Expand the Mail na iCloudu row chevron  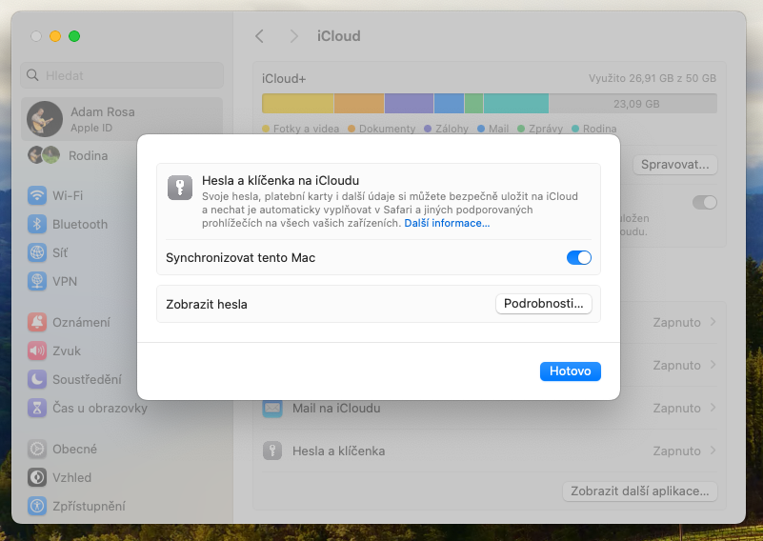pos(713,408)
